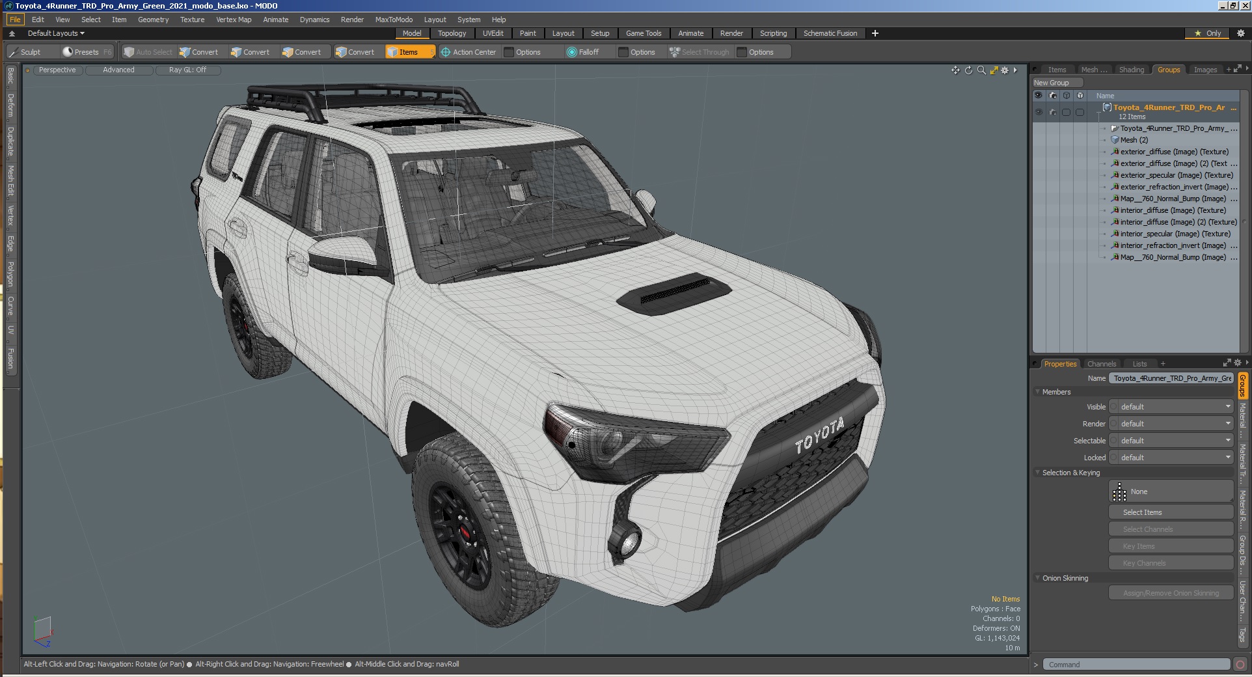
Task: Open Perspective view type dropdown
Action: 57,70
